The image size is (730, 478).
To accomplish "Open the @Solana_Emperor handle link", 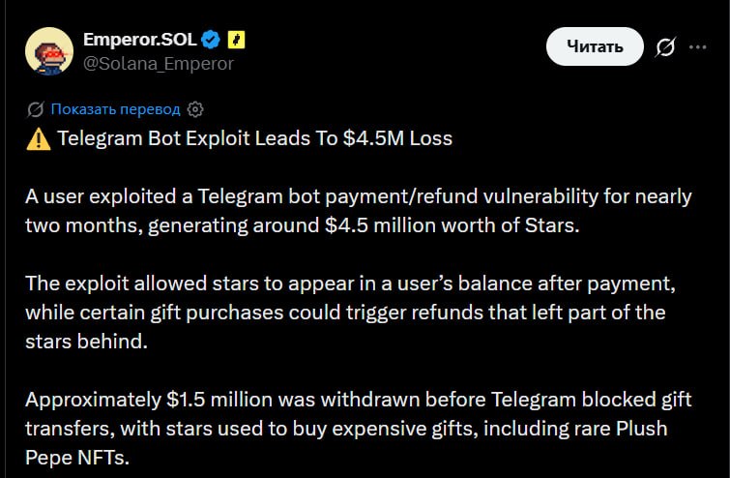I will (159, 63).
